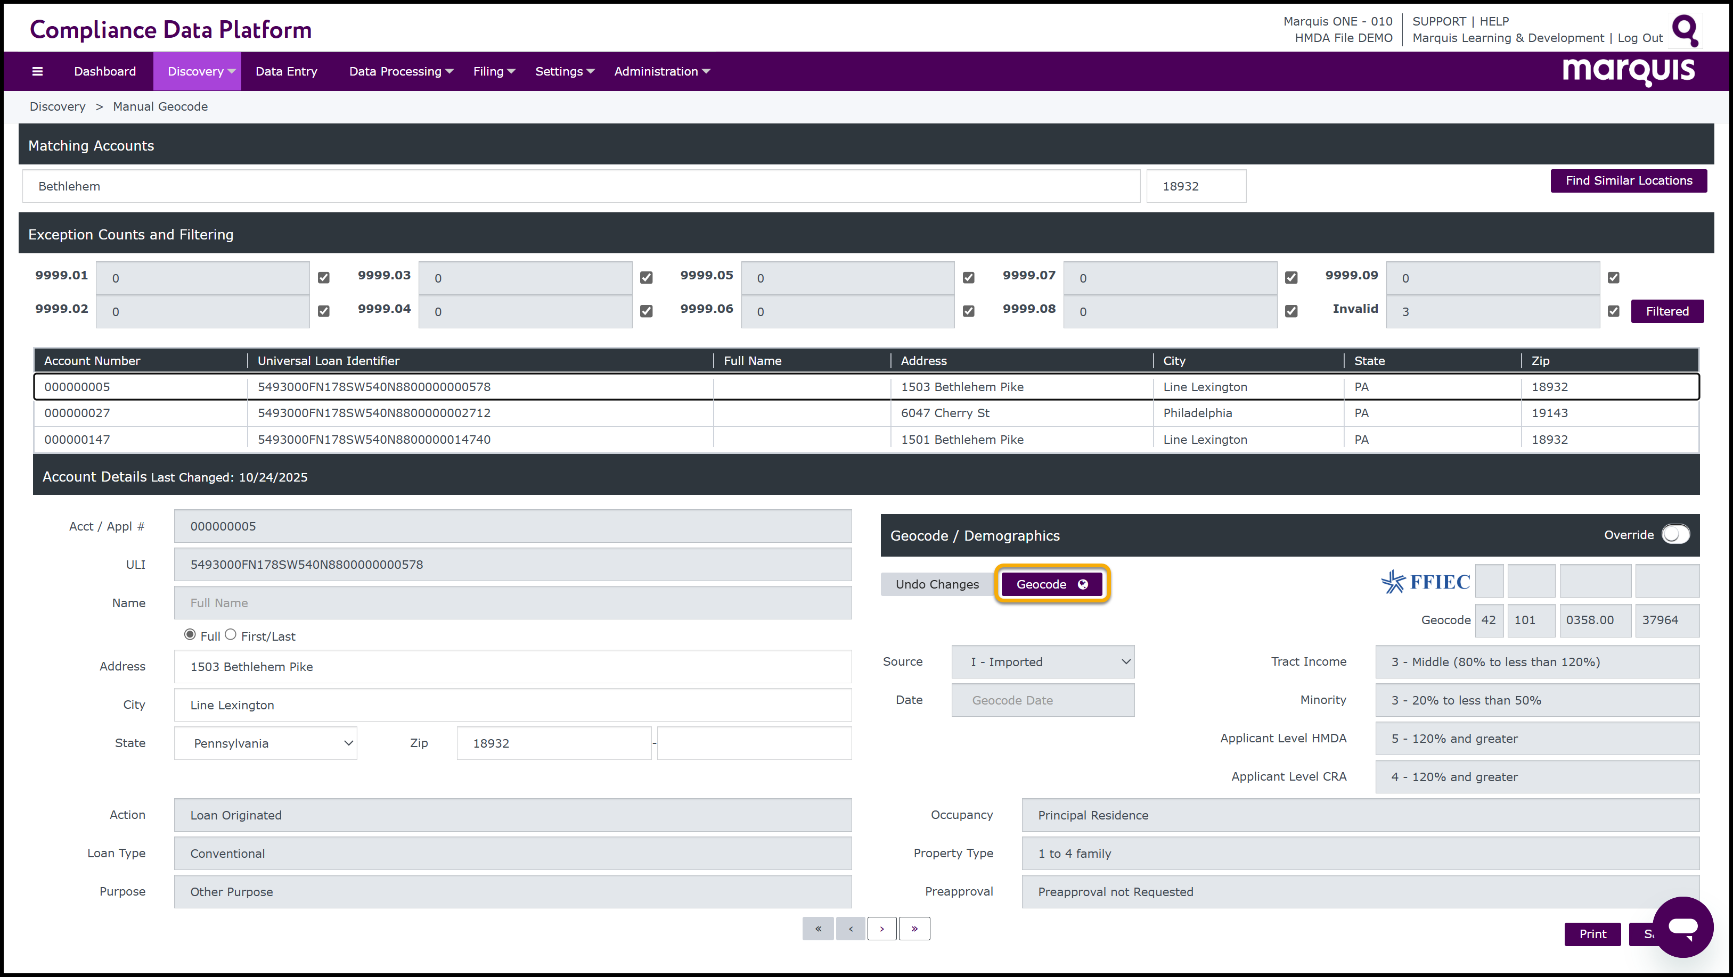Go to first record with double-left arrow
1733x977 pixels.
818,929
